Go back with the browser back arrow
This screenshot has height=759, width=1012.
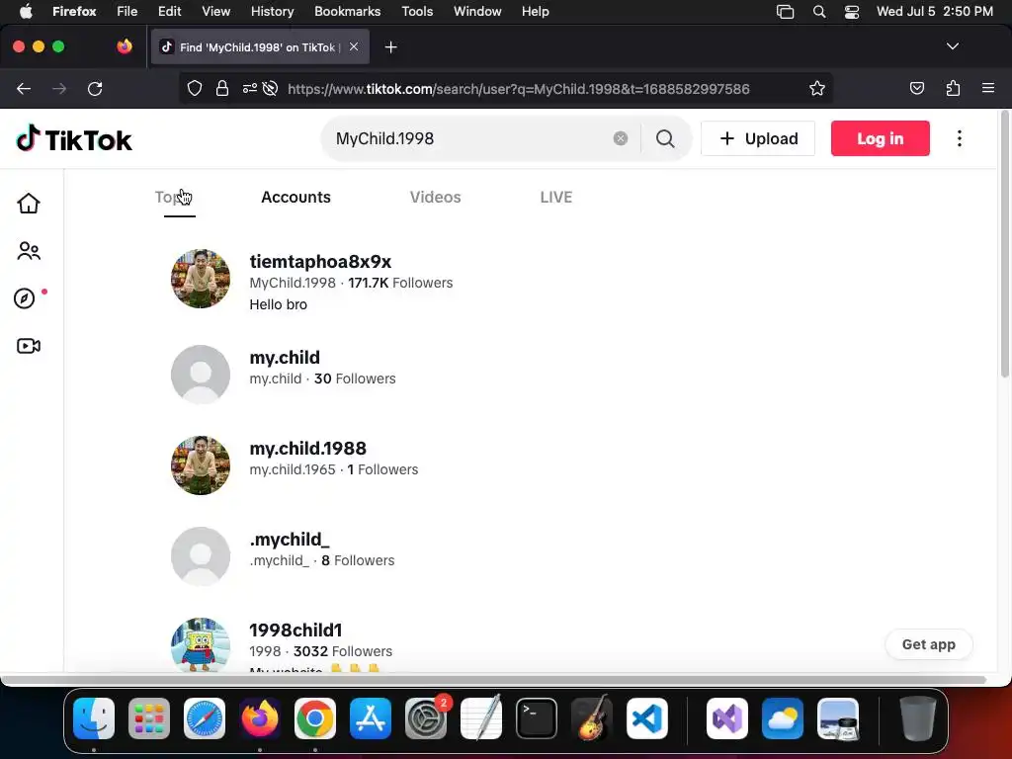(x=24, y=88)
